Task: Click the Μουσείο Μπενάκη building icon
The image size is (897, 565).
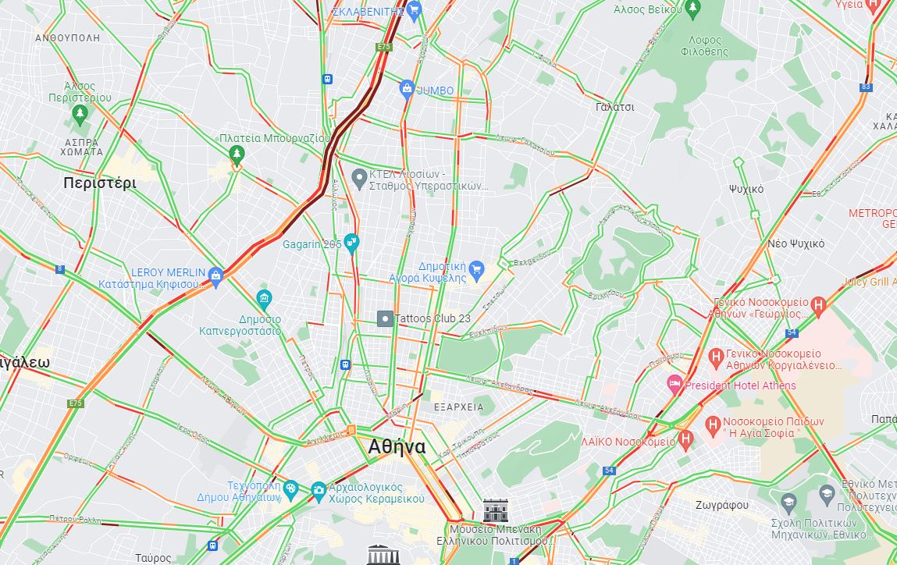Action: point(496,510)
